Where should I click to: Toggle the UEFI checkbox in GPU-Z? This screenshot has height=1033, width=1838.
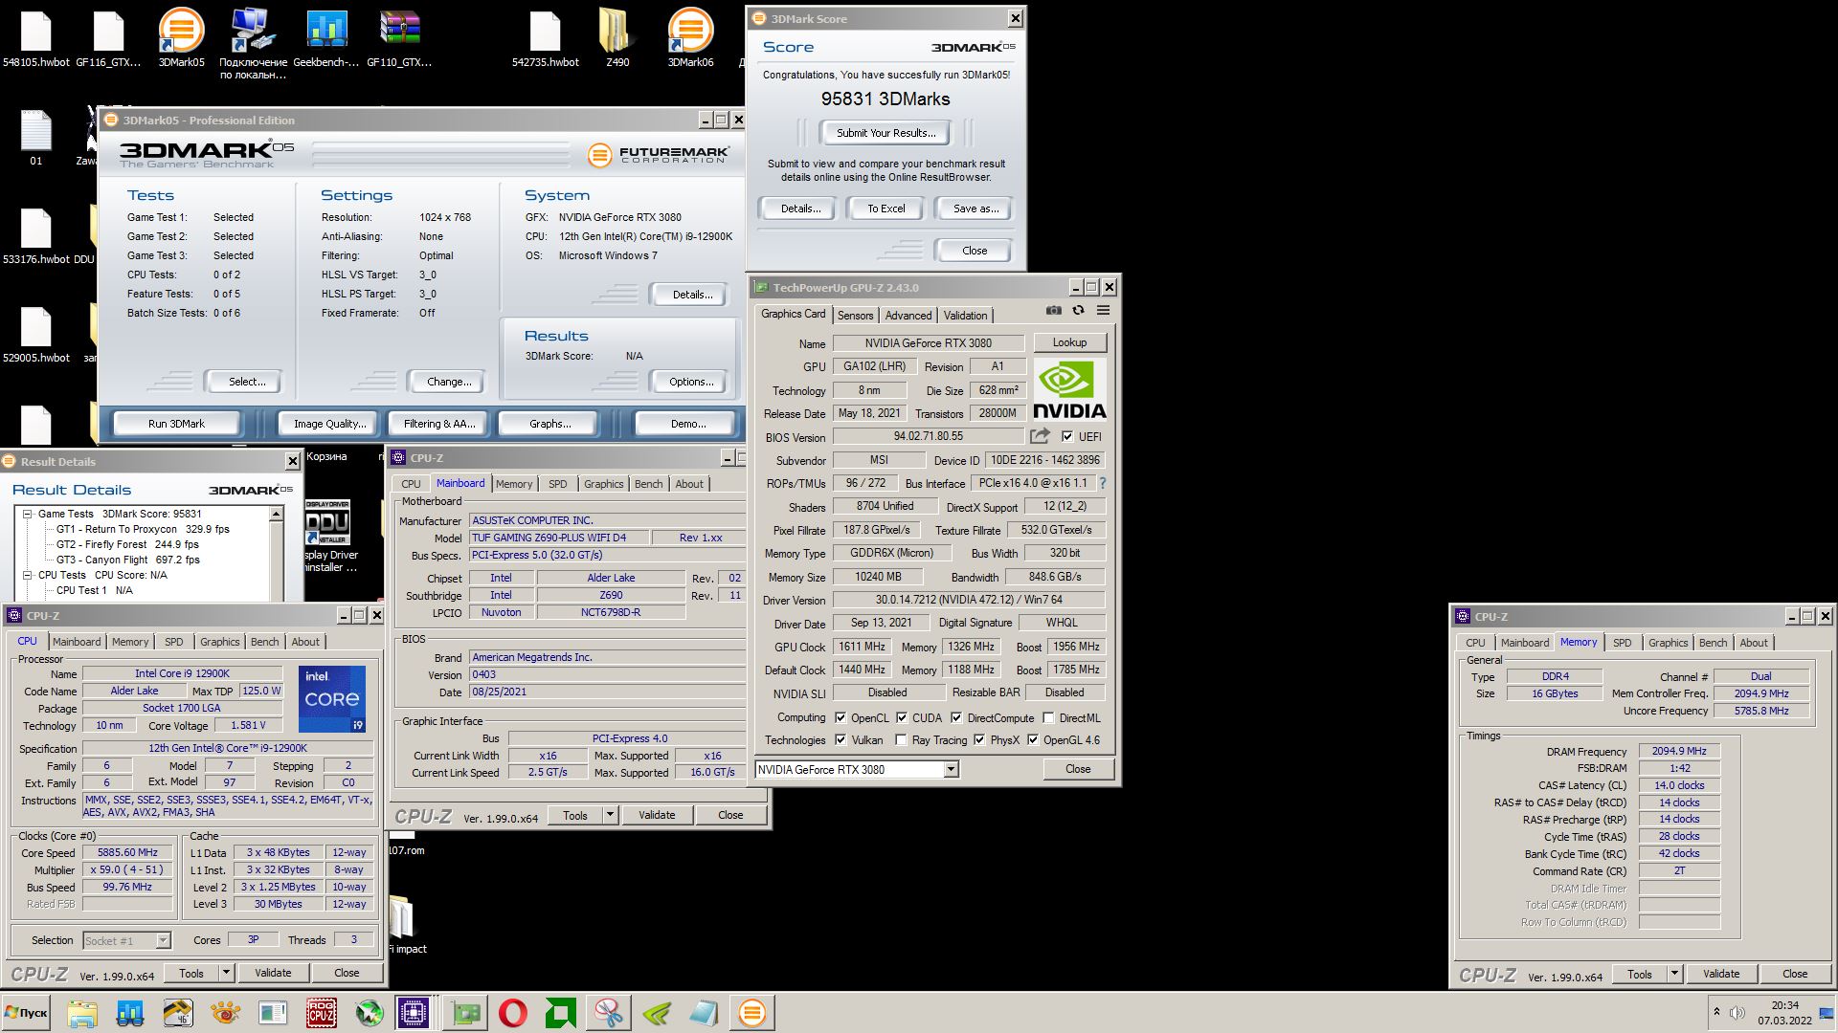point(1067,436)
